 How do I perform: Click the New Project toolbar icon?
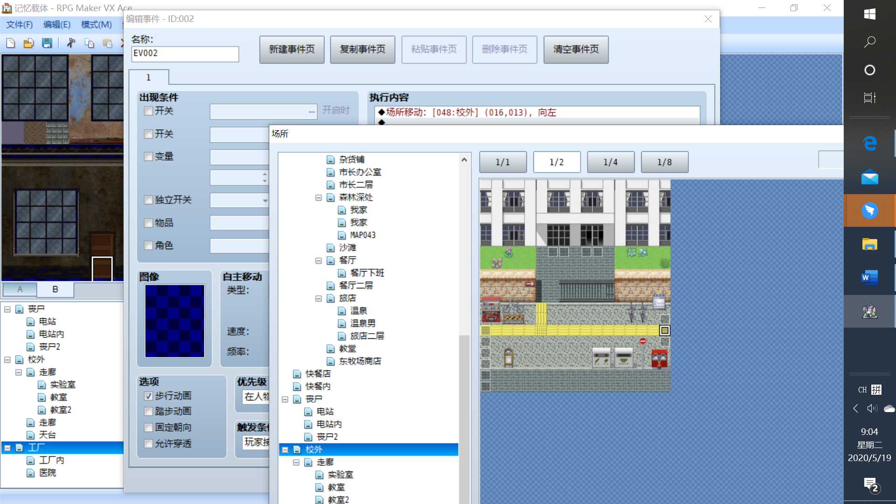(10, 43)
